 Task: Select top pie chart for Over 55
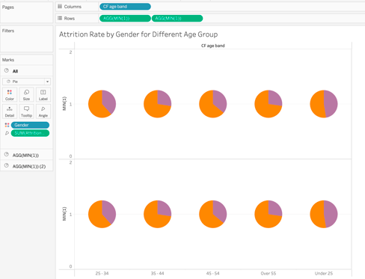(x=269, y=104)
